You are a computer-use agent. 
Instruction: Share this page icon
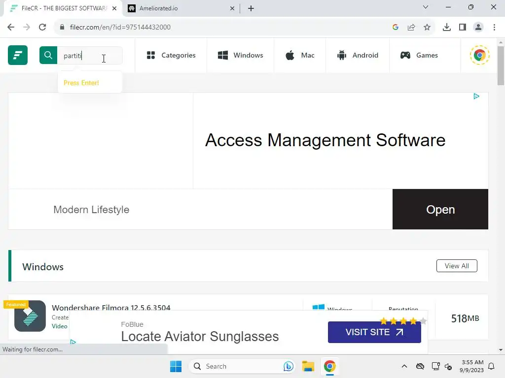click(411, 27)
